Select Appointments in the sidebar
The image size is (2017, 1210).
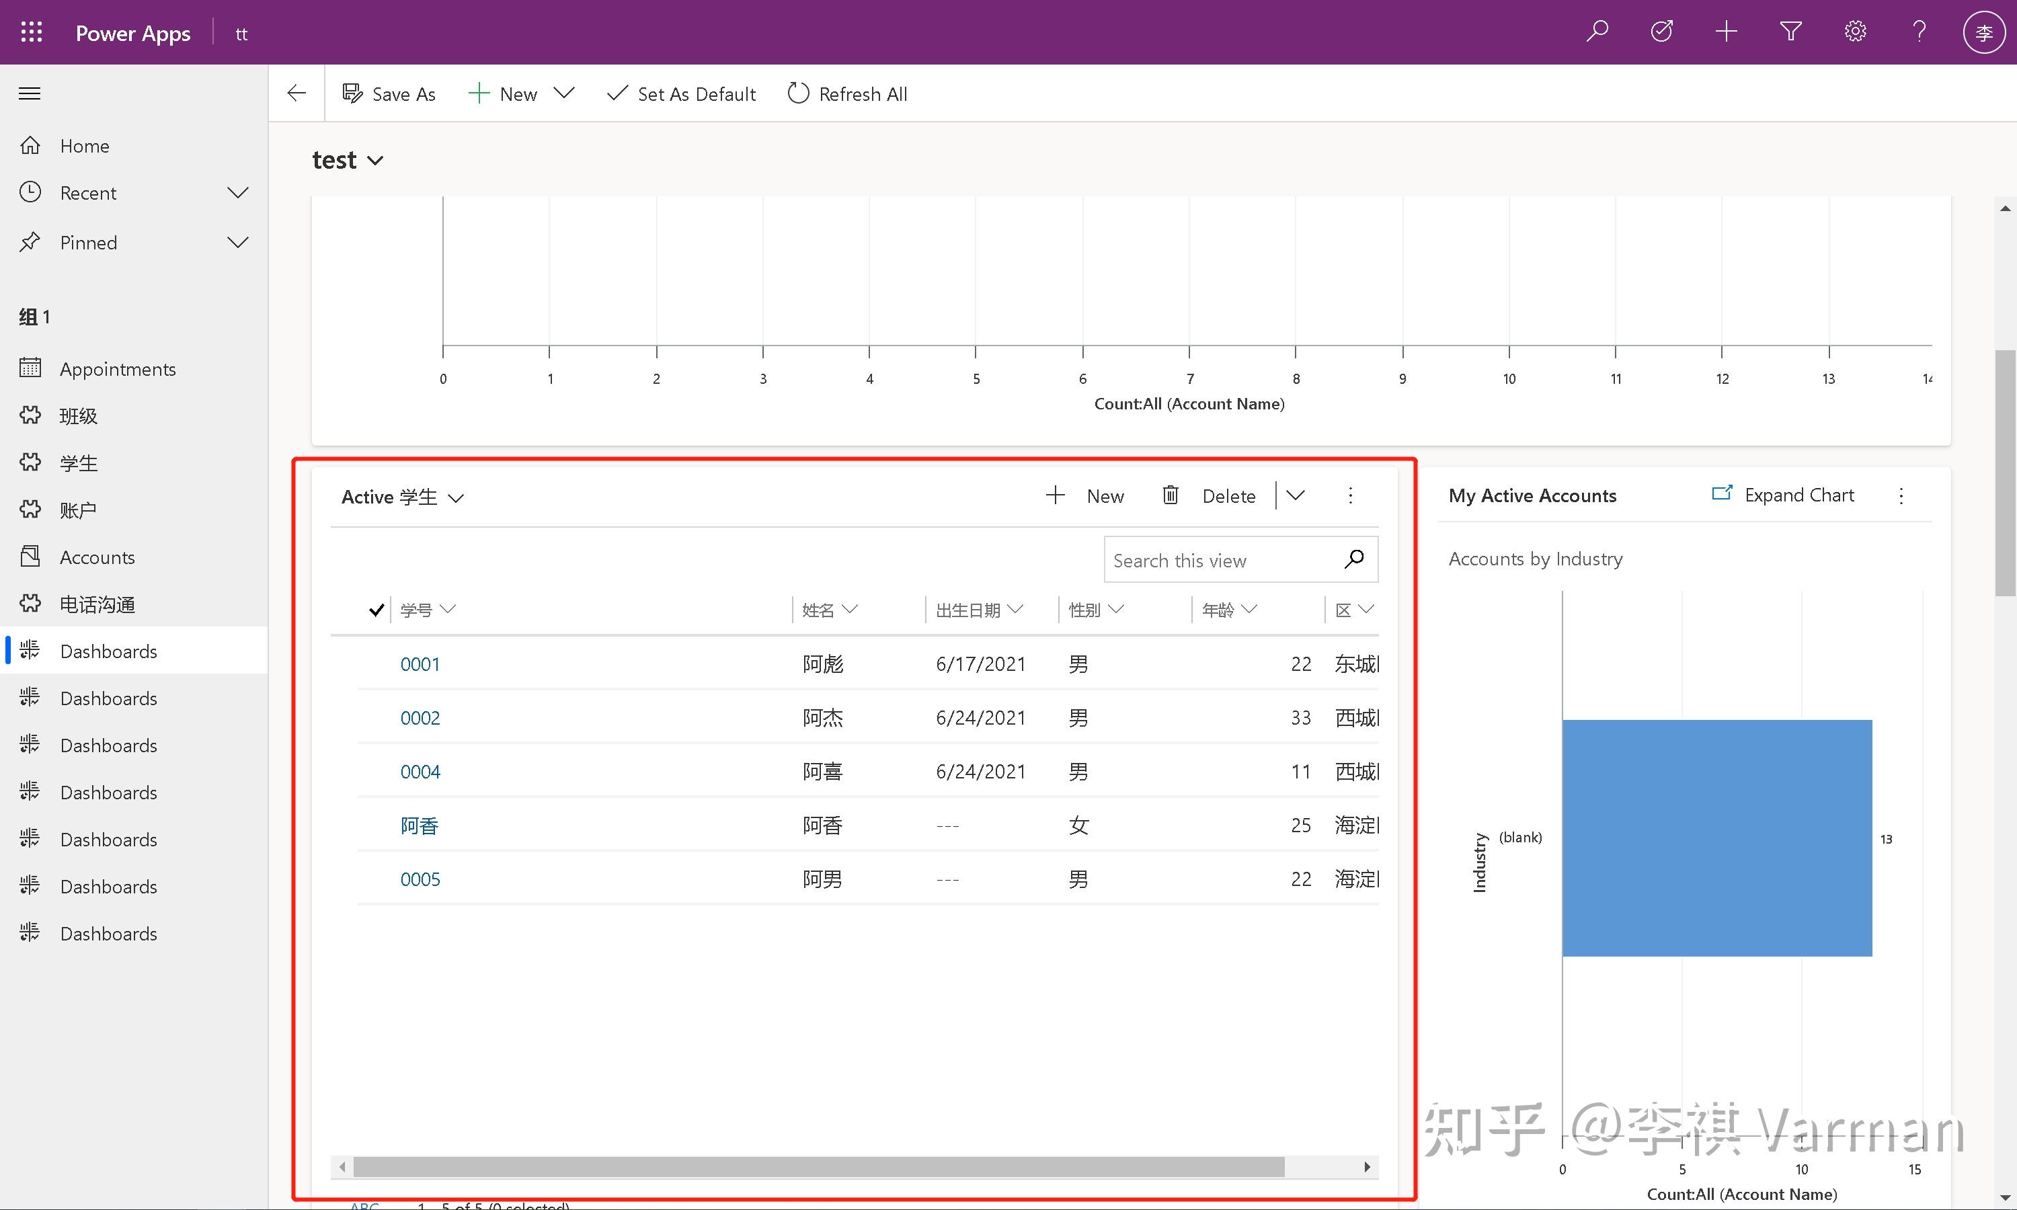pyautogui.click(x=118, y=369)
